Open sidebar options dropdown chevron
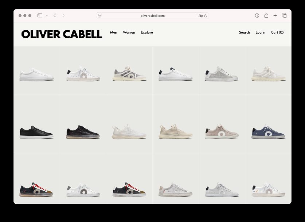Screen dimensions: 305x222 [x=47, y=16]
